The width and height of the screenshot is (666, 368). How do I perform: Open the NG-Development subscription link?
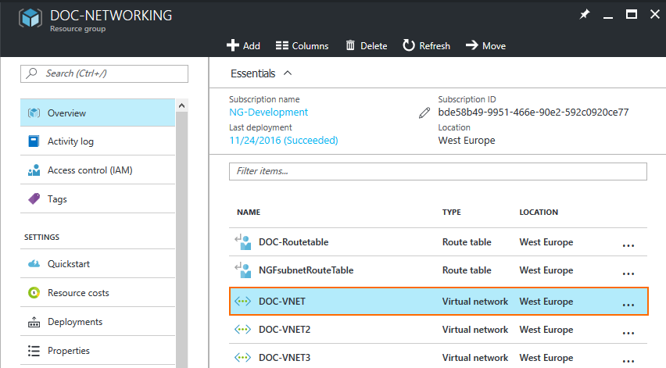coord(268,112)
